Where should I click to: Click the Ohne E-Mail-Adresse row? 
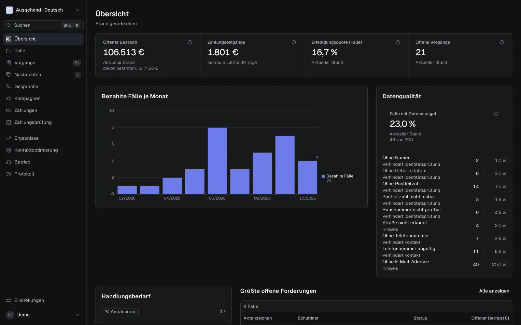click(x=444, y=265)
